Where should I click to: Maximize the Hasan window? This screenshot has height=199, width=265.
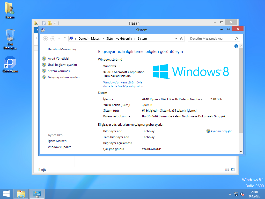coord(222,22)
